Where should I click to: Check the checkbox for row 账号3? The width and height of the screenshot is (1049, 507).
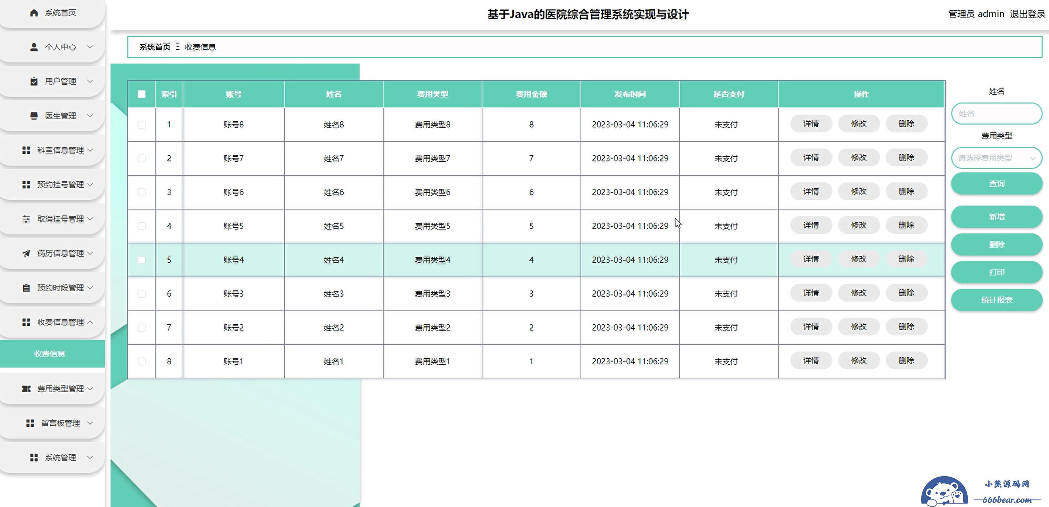click(141, 293)
